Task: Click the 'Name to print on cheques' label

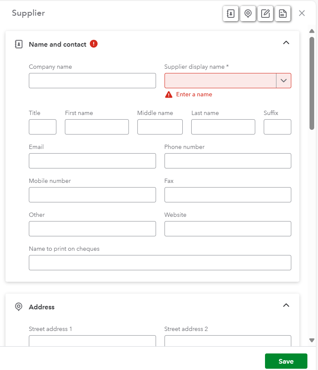Action: pos(64,249)
